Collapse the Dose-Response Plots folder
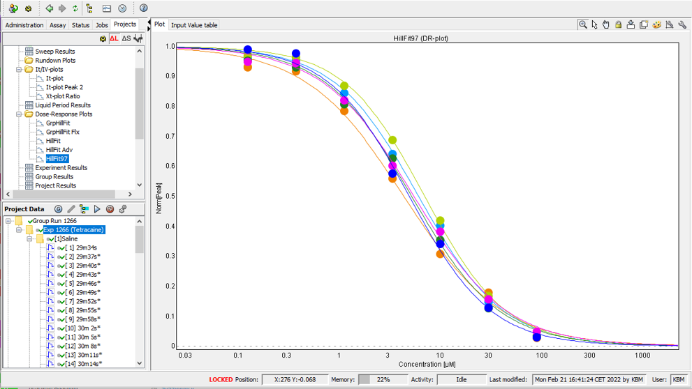Viewport: 692px width, 389px height. [x=20, y=114]
